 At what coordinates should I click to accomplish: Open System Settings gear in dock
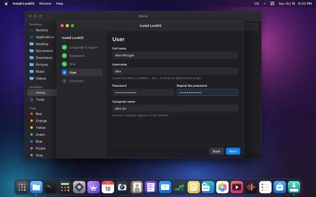(79, 187)
